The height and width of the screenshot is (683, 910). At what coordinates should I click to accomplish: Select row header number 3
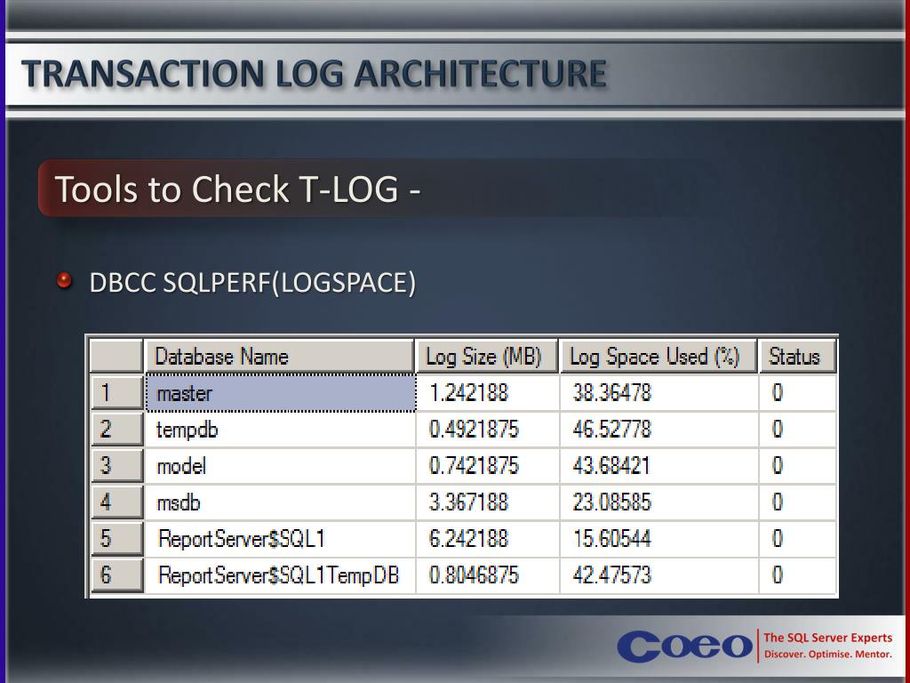(117, 466)
